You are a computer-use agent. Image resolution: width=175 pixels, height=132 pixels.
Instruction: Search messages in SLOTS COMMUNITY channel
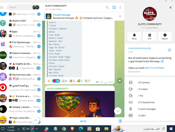click(107, 7)
